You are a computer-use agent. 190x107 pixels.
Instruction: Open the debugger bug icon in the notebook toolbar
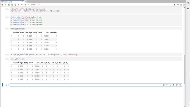point(175,5)
